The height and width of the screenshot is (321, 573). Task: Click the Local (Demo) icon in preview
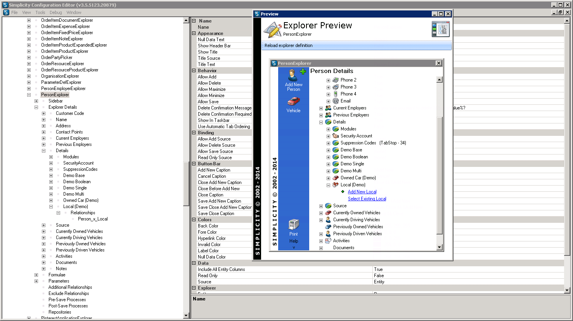336,185
